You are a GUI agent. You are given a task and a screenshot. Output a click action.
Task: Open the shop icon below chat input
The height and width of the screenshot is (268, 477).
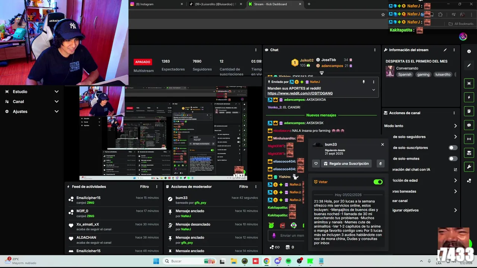pyautogui.click(x=287, y=247)
